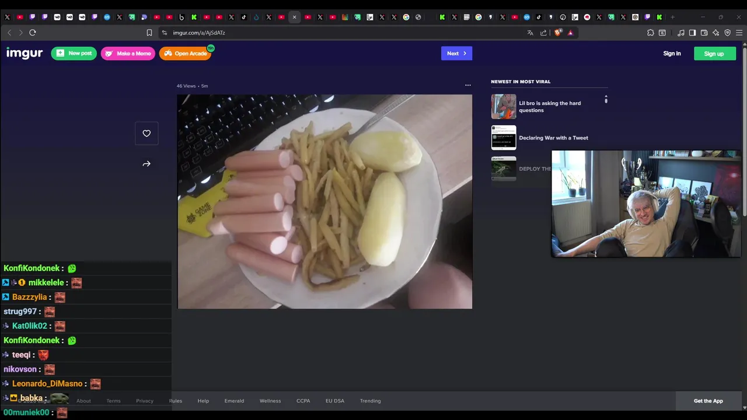The width and height of the screenshot is (747, 420).
Task: Open site settings icon beside the URL
Action: [165, 33]
